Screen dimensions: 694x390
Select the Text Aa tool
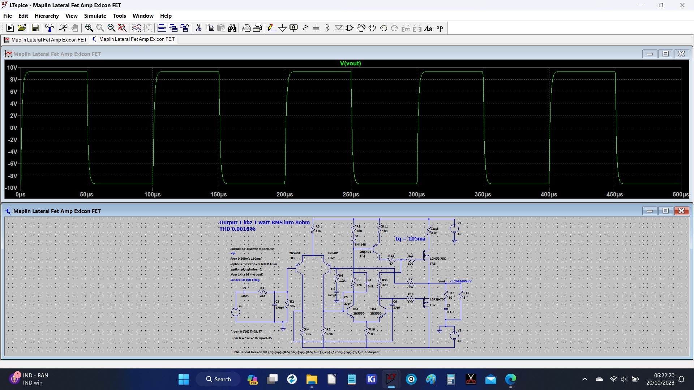pos(428,28)
